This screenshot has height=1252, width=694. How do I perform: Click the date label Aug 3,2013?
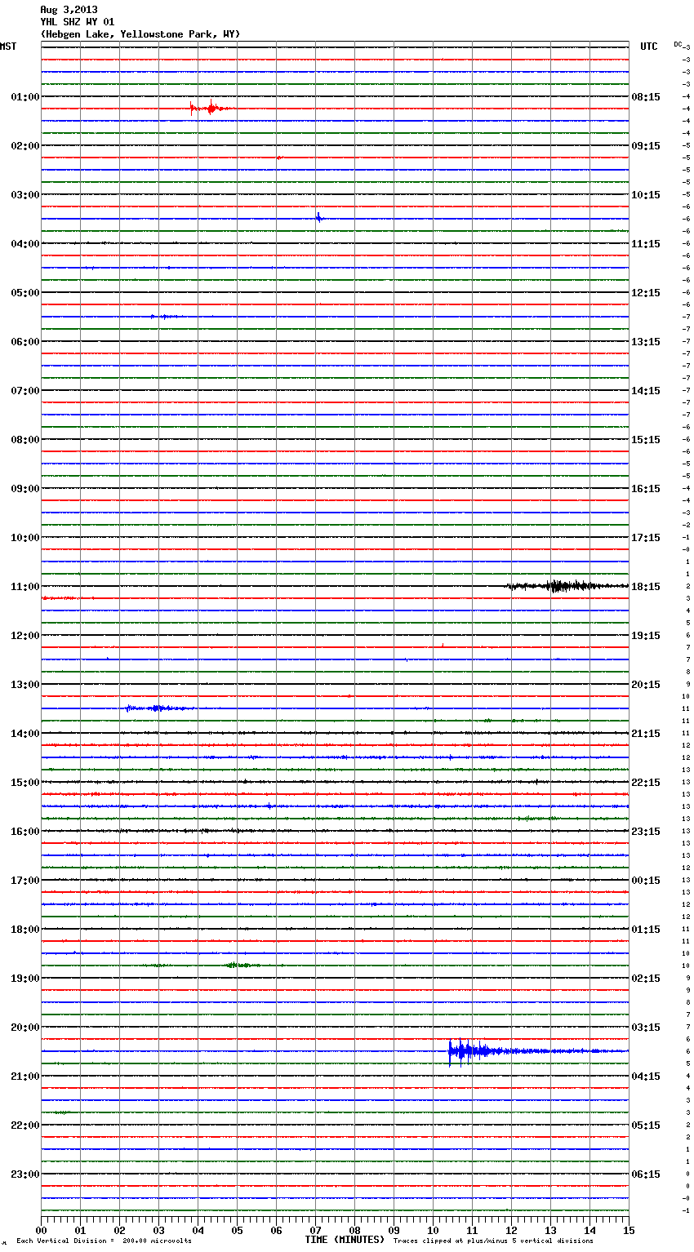pyautogui.click(x=69, y=10)
